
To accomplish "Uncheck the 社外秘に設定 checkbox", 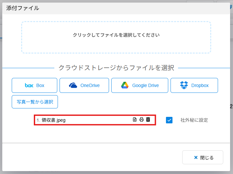I will pos(169,120).
